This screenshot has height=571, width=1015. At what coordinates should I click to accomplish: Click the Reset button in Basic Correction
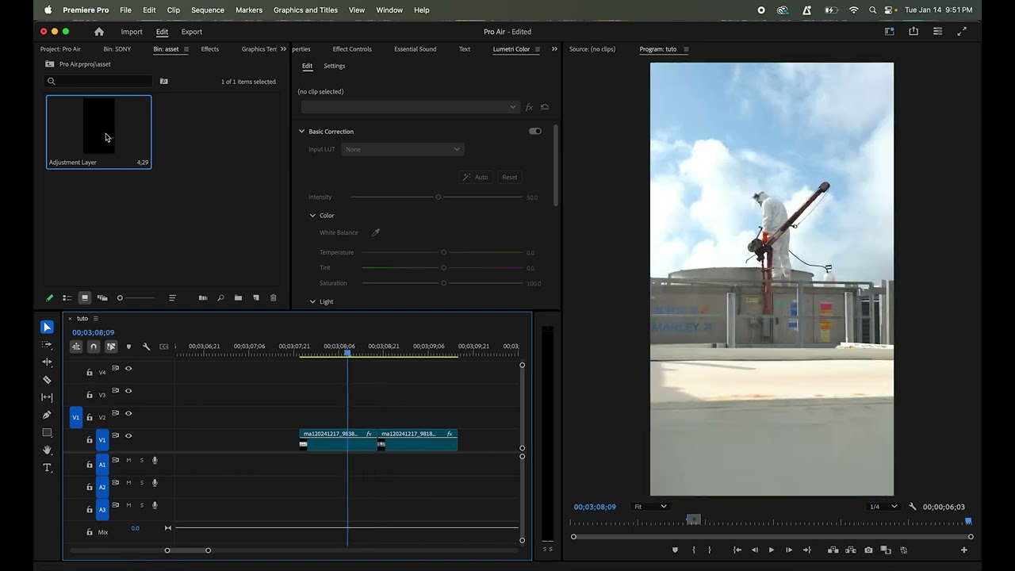(x=509, y=177)
